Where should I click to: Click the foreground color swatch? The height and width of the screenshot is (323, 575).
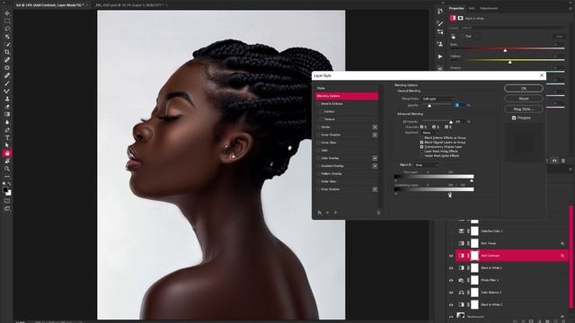pyautogui.click(x=5, y=189)
